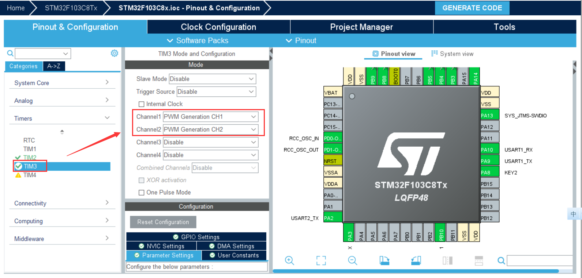The image size is (582, 278).
Task: Go to the STM32F103C8Tx breadcrumb
Action: point(71,8)
